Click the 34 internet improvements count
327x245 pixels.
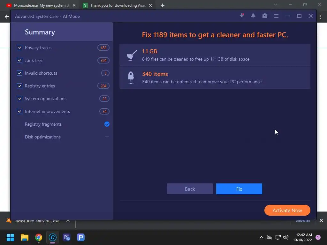pyautogui.click(x=104, y=111)
